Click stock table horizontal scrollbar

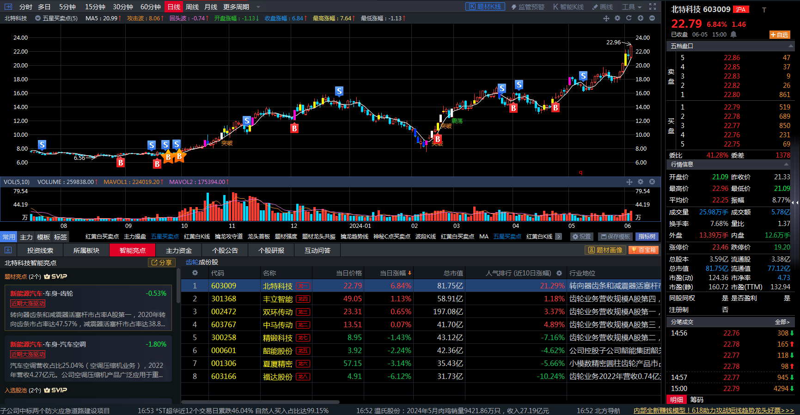(x=260, y=402)
